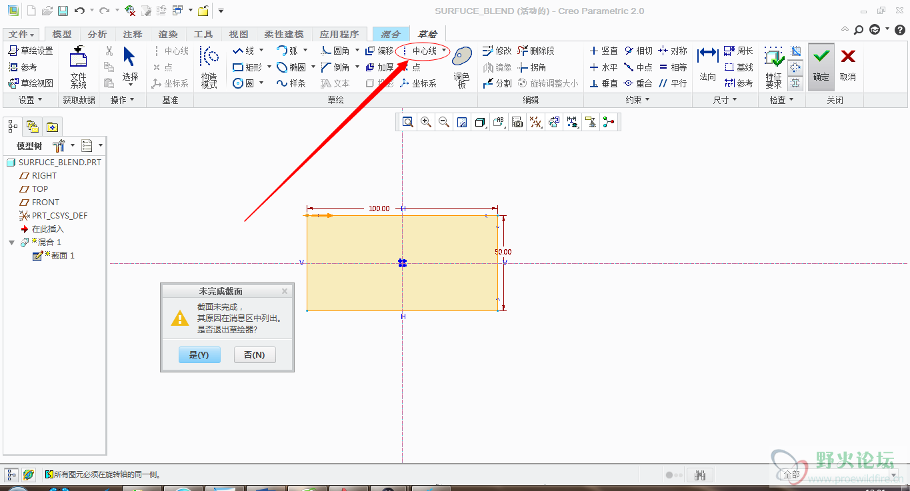Click 否(N) in the incomplete section dialog

(255, 355)
